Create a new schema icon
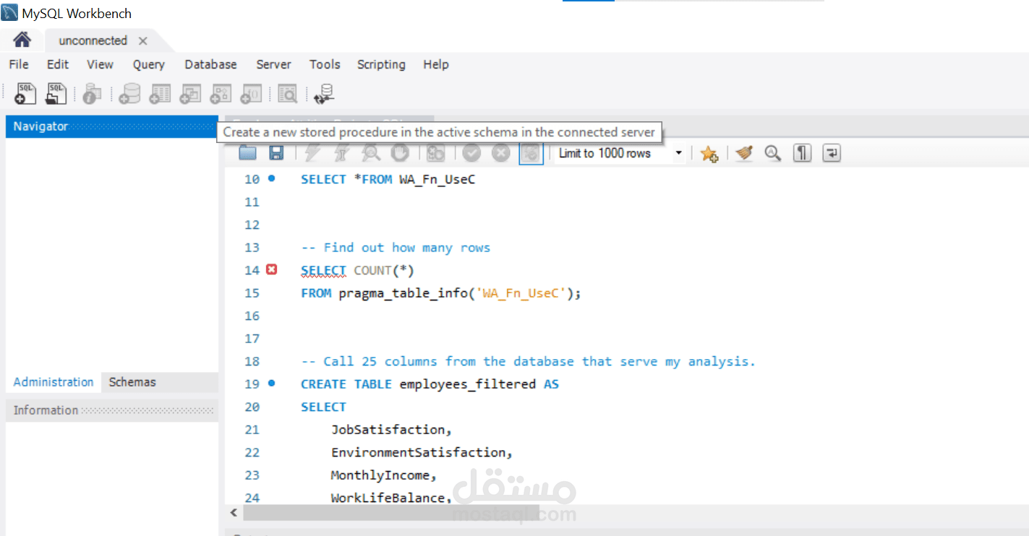 click(x=129, y=93)
